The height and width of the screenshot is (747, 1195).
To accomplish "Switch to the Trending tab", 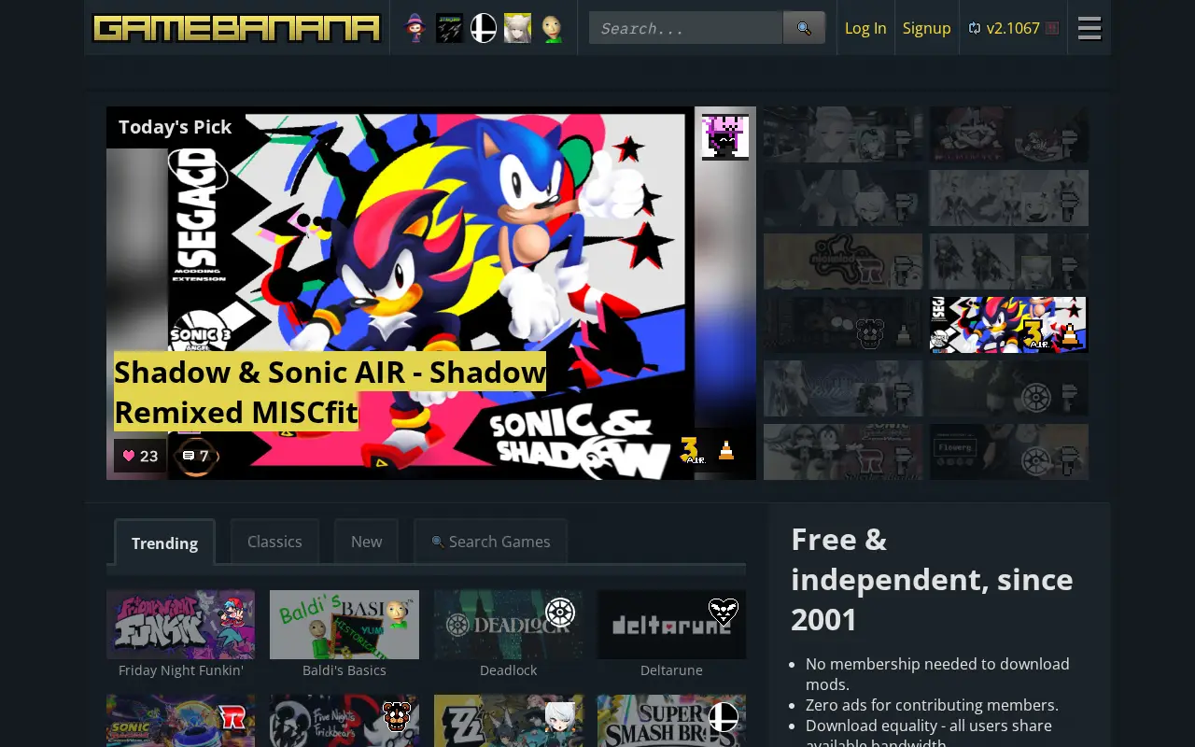I will [x=164, y=543].
